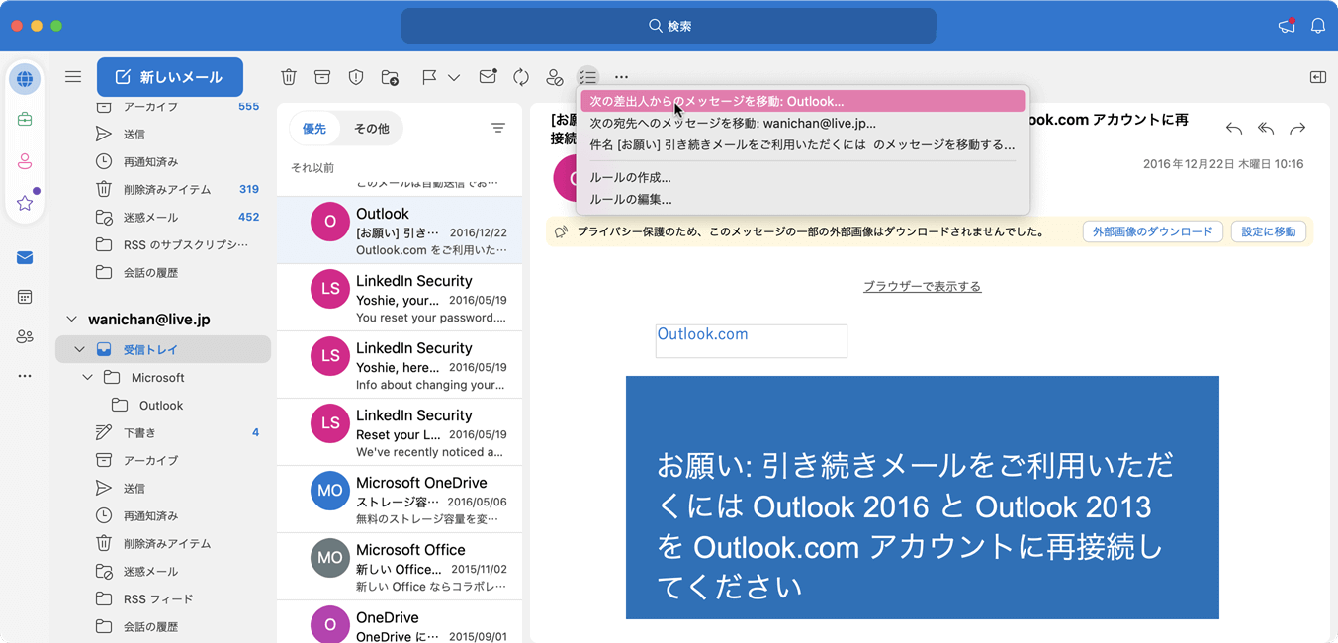
Task: Click the Archive box toolbar icon
Action: coord(322,77)
